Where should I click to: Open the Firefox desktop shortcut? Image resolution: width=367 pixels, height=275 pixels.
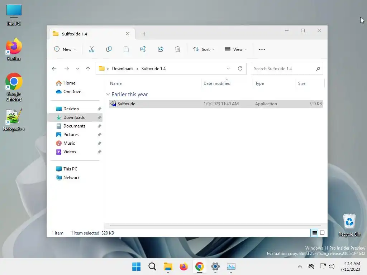point(14,49)
